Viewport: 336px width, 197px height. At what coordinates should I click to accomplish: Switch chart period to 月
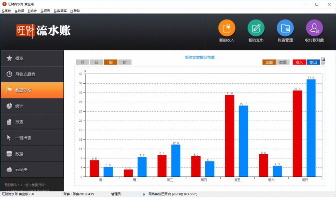[83, 62]
